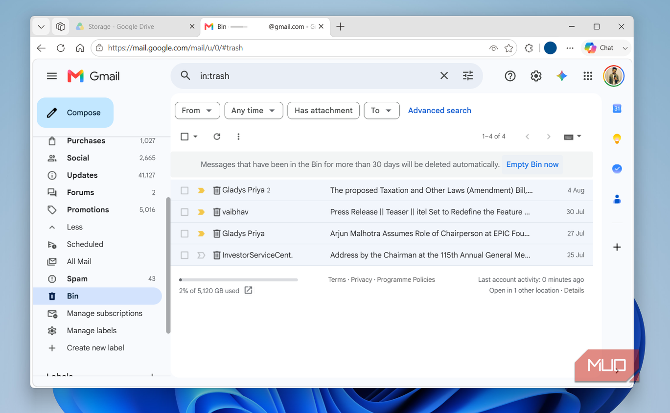Toggle the importance marker on the Arjun Malhotra email

point(201,233)
